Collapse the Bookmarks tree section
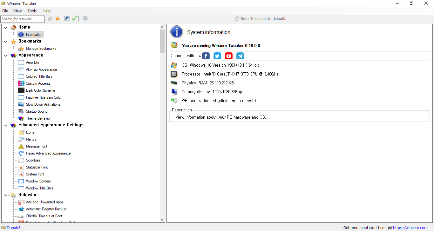This screenshot has height=231, width=434. [5, 42]
